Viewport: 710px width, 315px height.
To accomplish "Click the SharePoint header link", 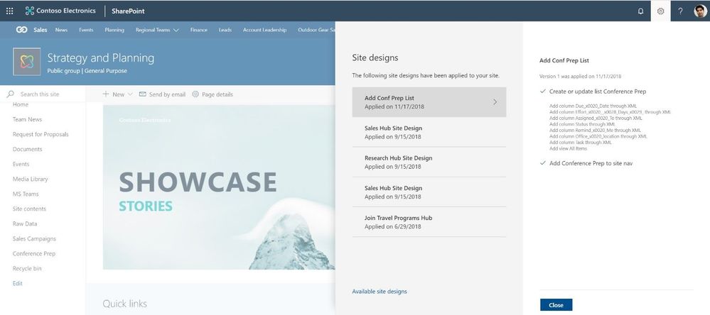I will [x=128, y=11].
